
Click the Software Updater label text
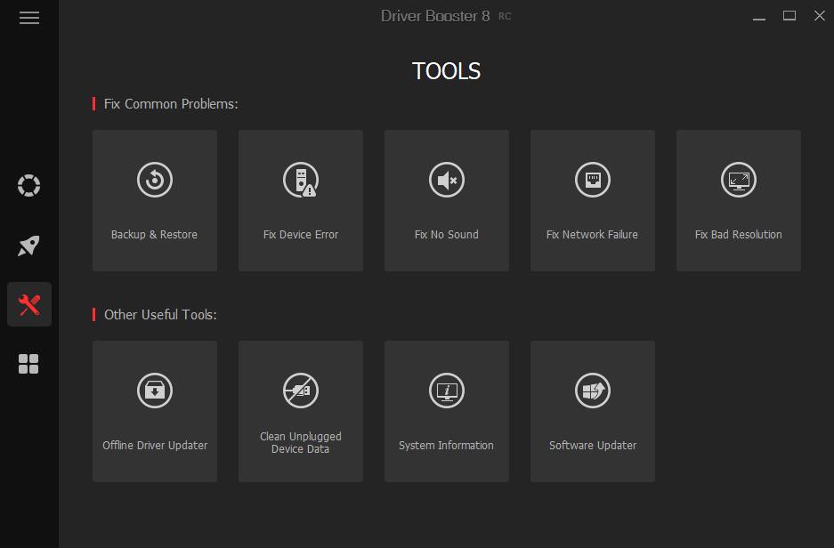tap(592, 445)
